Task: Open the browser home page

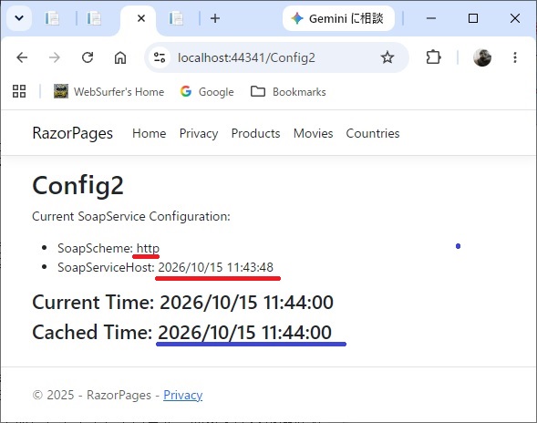Action: tap(120, 57)
